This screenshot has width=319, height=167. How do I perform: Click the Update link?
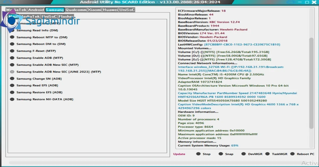(x=179, y=154)
